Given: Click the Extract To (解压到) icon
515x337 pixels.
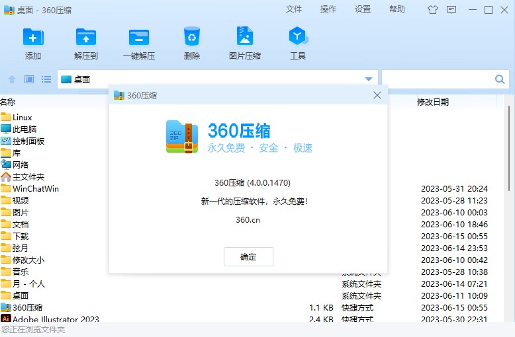Looking at the screenshot, I should [86, 37].
